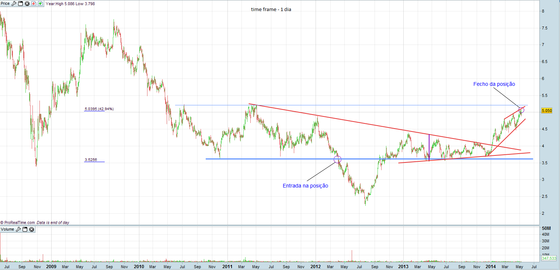The width and height of the screenshot is (560, 270).
Task: Click the 50M label on the volume scale
Action: pyautogui.click(x=546, y=229)
